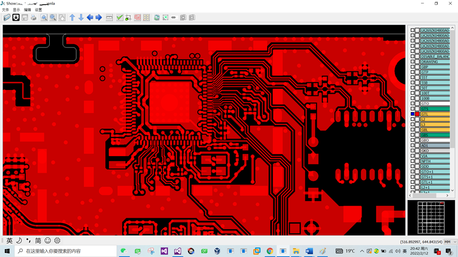Open Chrome from the taskbar
458x257 pixels.
(270, 251)
